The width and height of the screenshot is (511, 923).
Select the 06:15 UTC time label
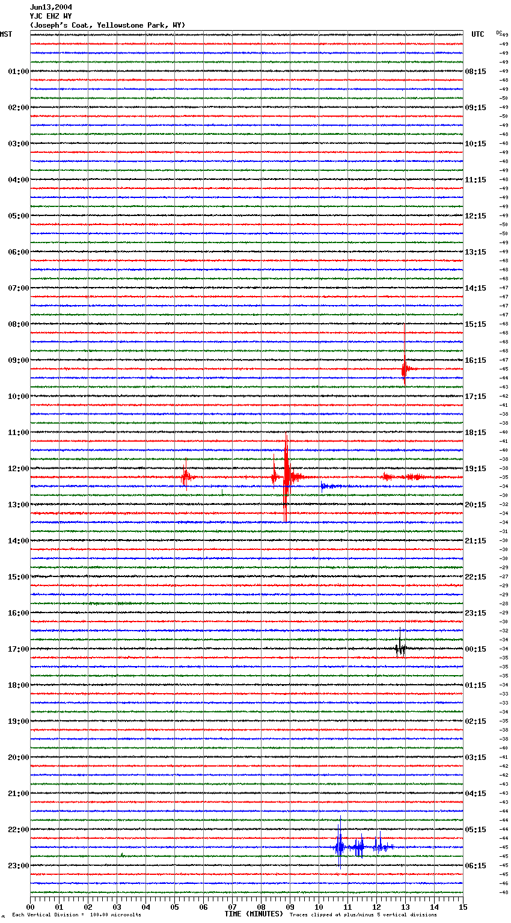pos(476,866)
